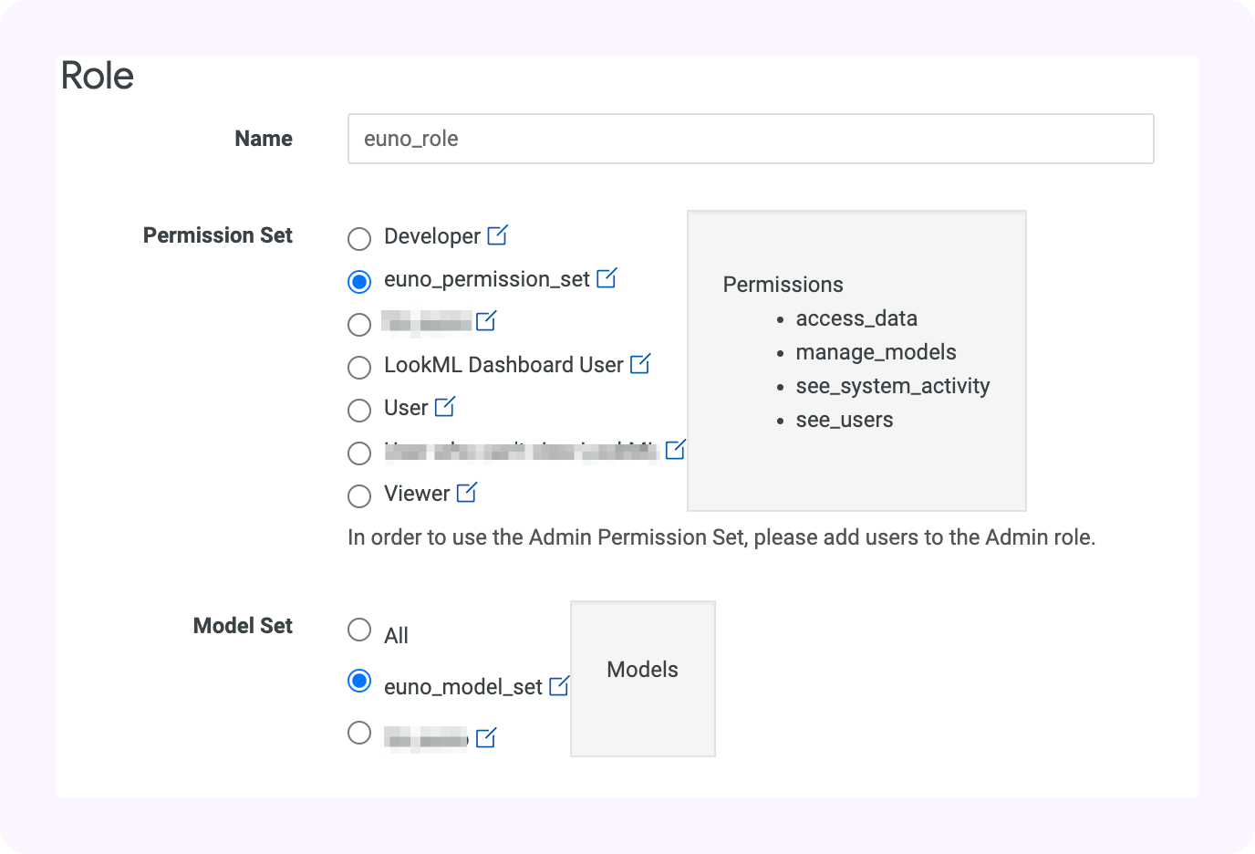Click edit icon next to euno_model_set
Image resolution: width=1255 pixels, height=854 pixels.
[x=559, y=685]
